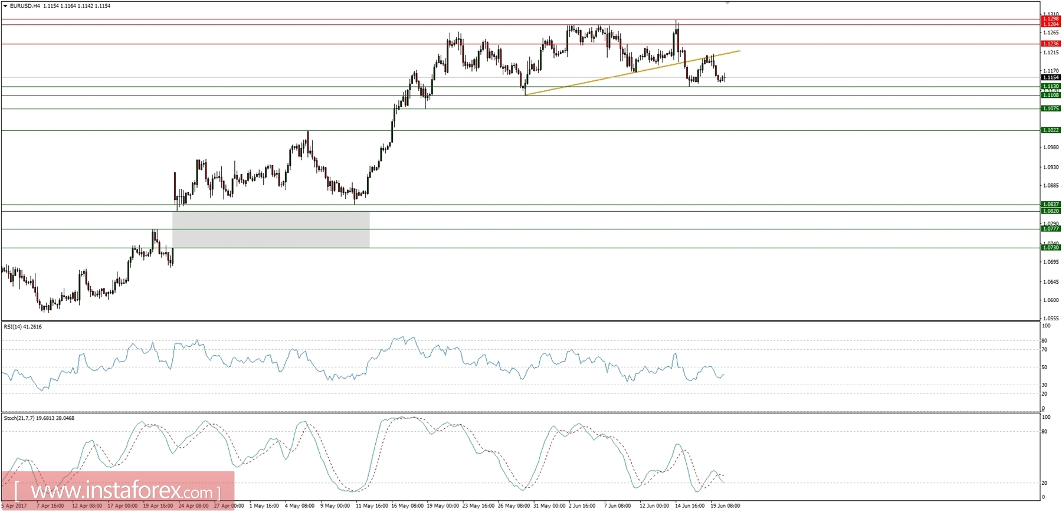Click the 16 May 08:00 time label
1062x512 pixels.
[x=407, y=506]
